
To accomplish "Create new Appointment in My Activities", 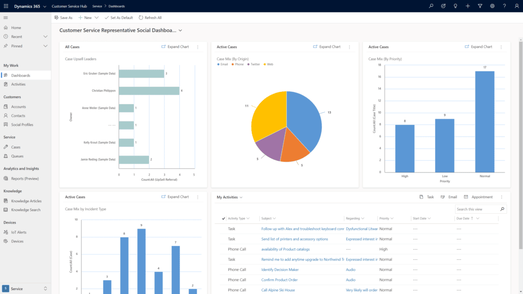I will click(478, 197).
